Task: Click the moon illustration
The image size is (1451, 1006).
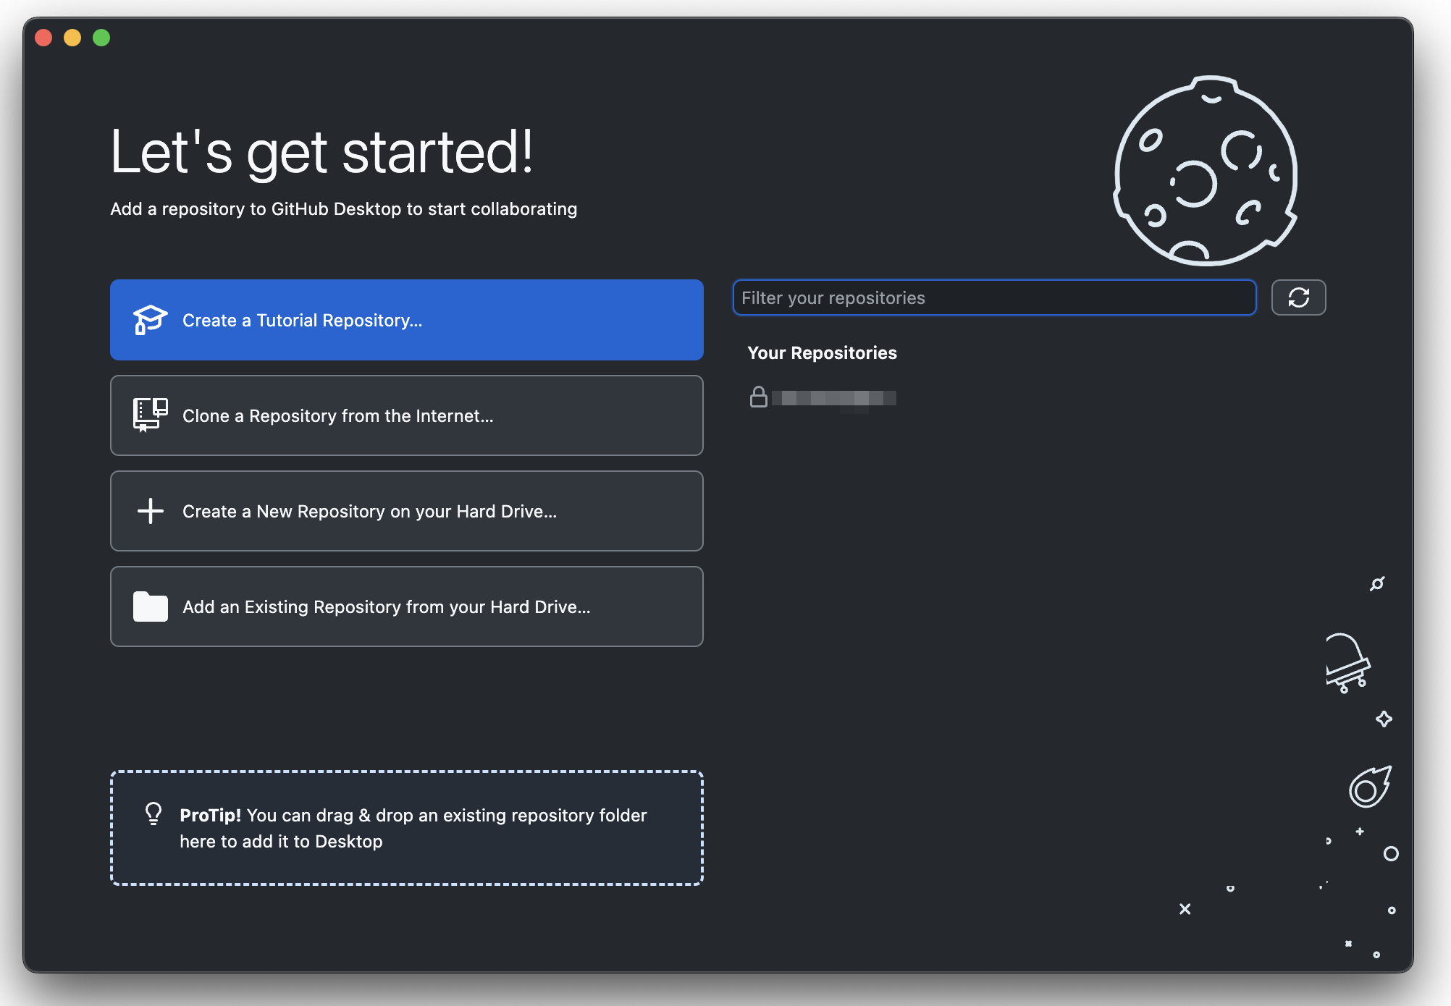Action: pos(1206,172)
